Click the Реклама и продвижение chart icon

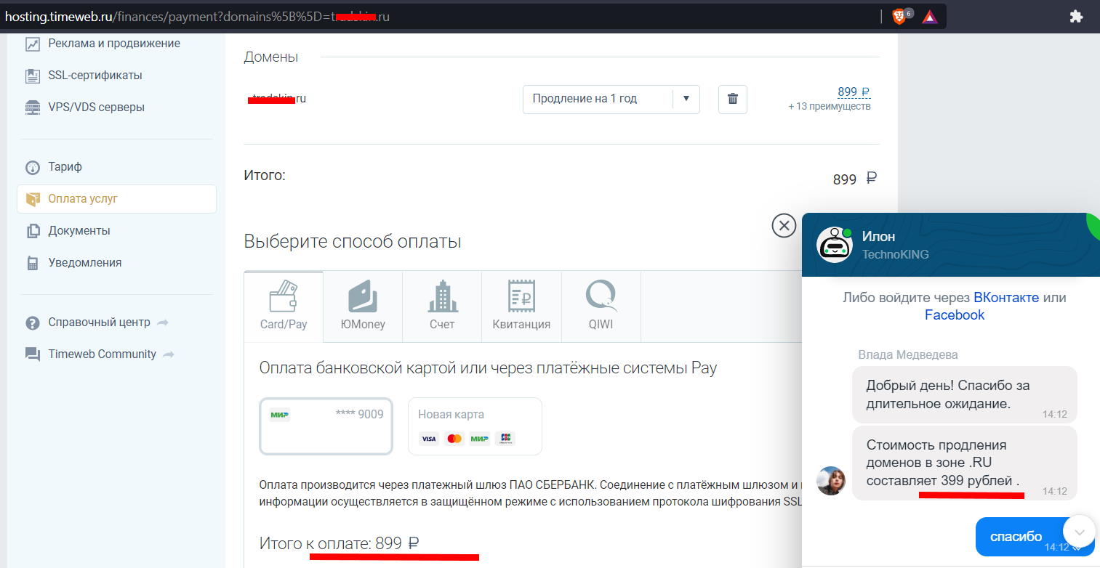33,44
